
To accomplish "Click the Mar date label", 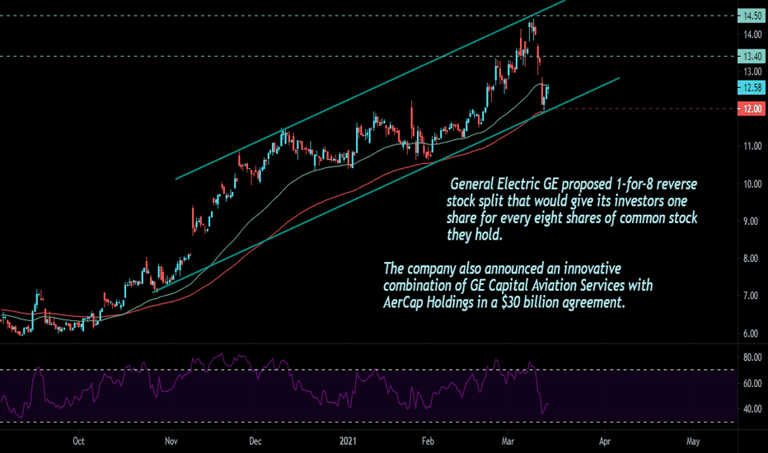I will point(508,441).
